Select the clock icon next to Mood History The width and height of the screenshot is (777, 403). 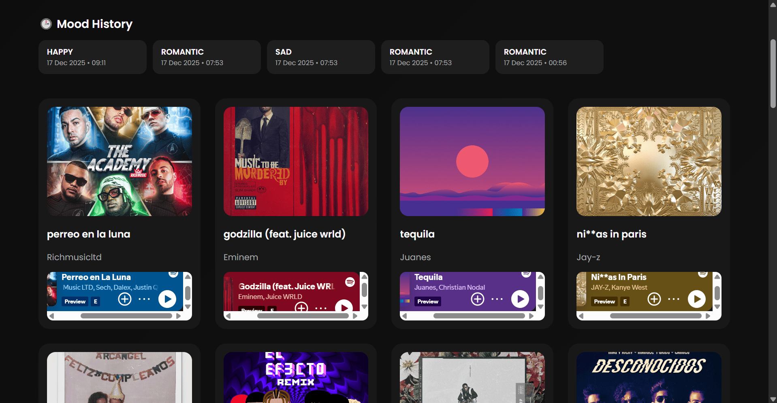46,24
